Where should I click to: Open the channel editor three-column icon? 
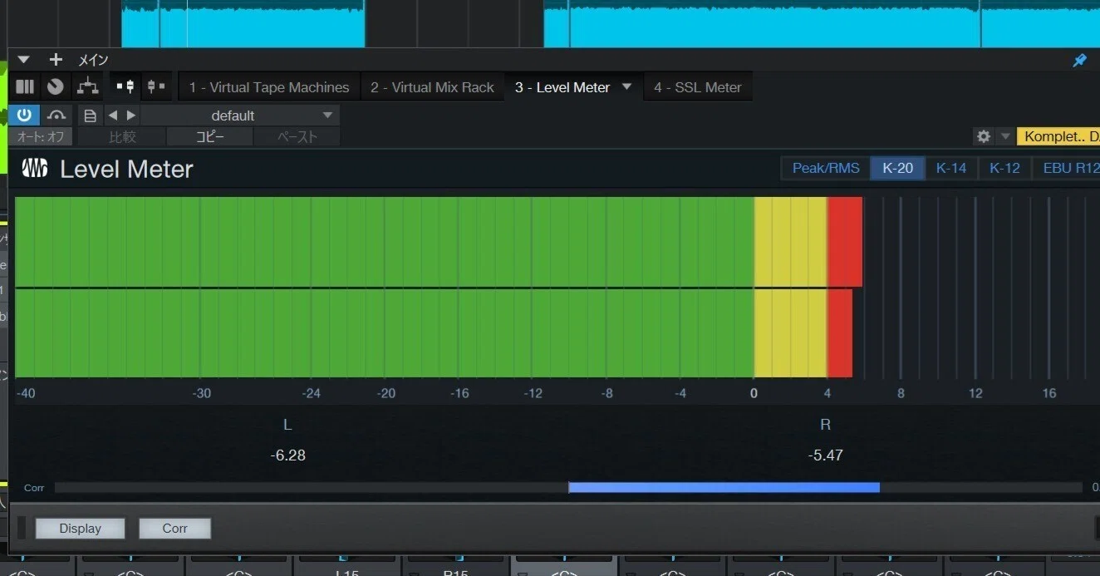(25, 86)
